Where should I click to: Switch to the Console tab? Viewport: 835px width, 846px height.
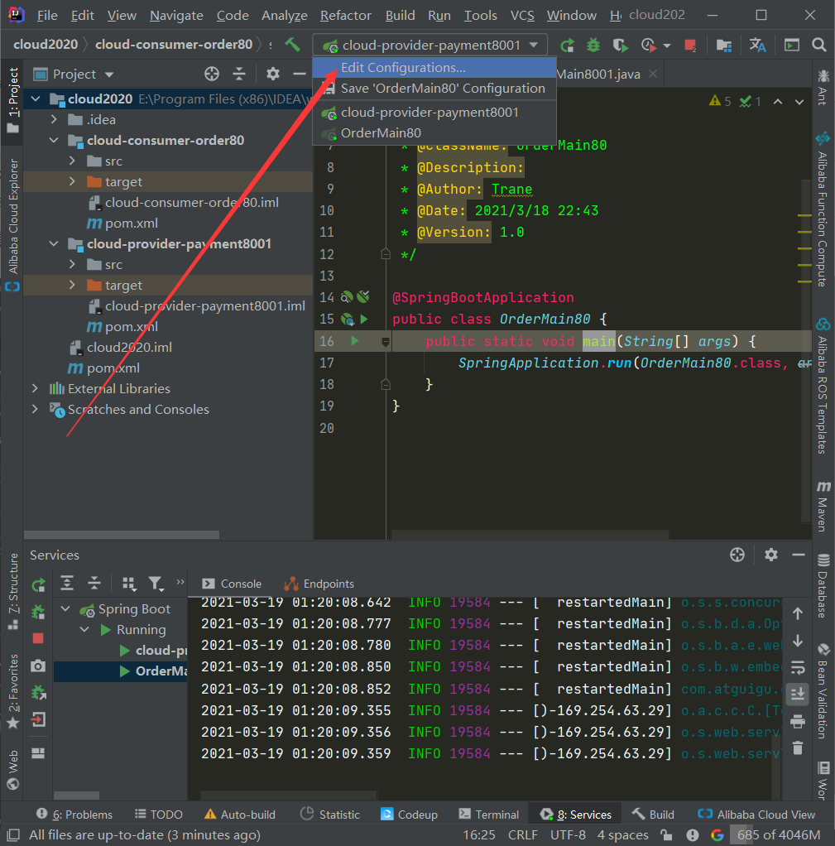pos(232,584)
